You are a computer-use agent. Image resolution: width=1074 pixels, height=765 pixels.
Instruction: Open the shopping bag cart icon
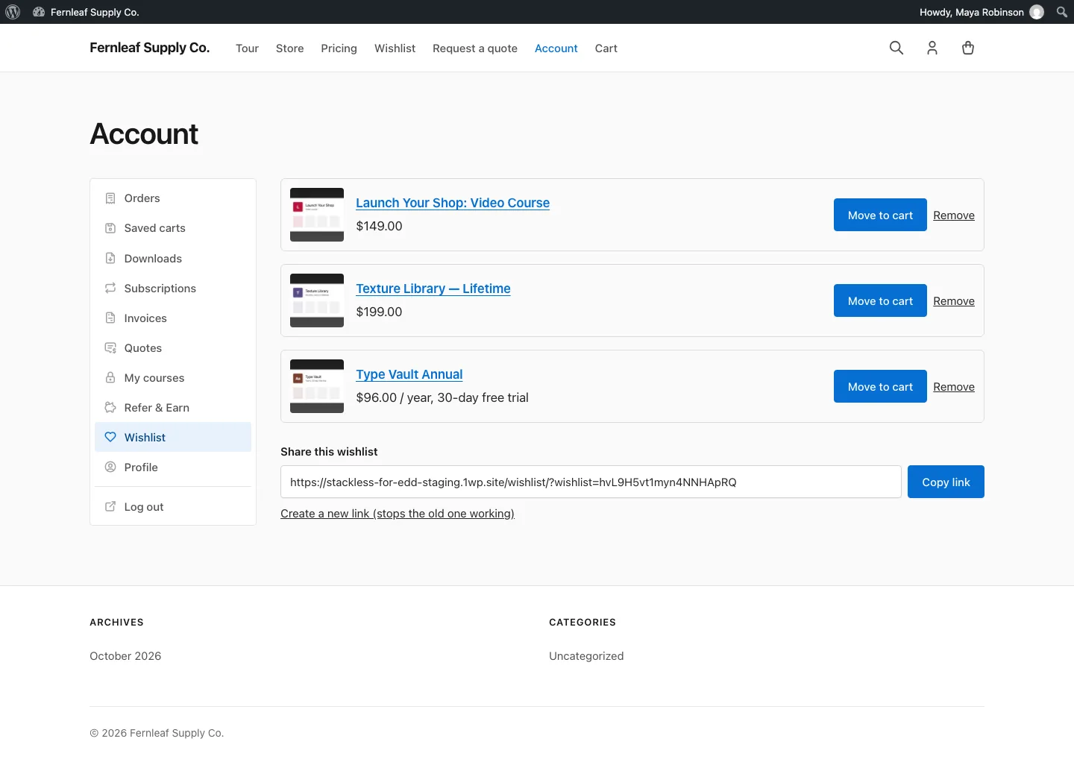[968, 48]
